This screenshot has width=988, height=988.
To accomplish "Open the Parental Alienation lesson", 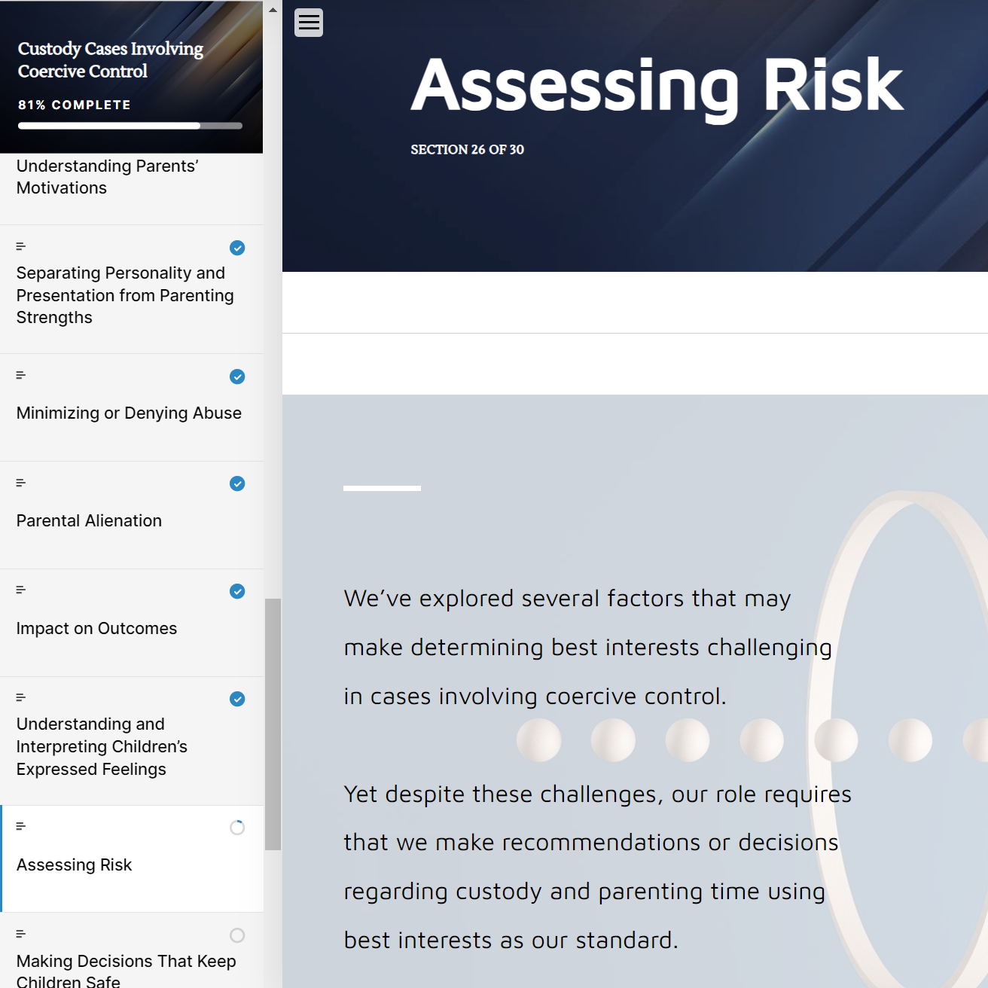I will click(x=89, y=520).
